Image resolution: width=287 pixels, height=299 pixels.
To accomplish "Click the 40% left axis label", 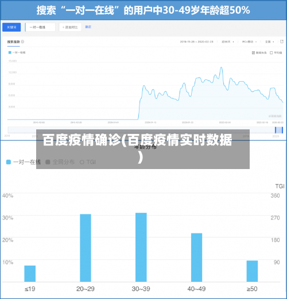I will point(7,195).
